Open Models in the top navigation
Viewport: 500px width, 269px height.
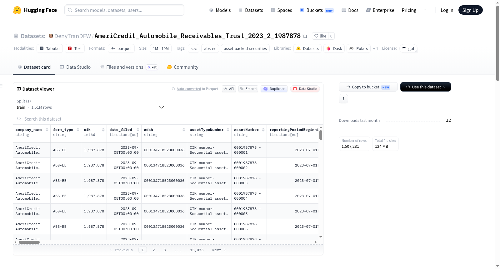pos(220,10)
